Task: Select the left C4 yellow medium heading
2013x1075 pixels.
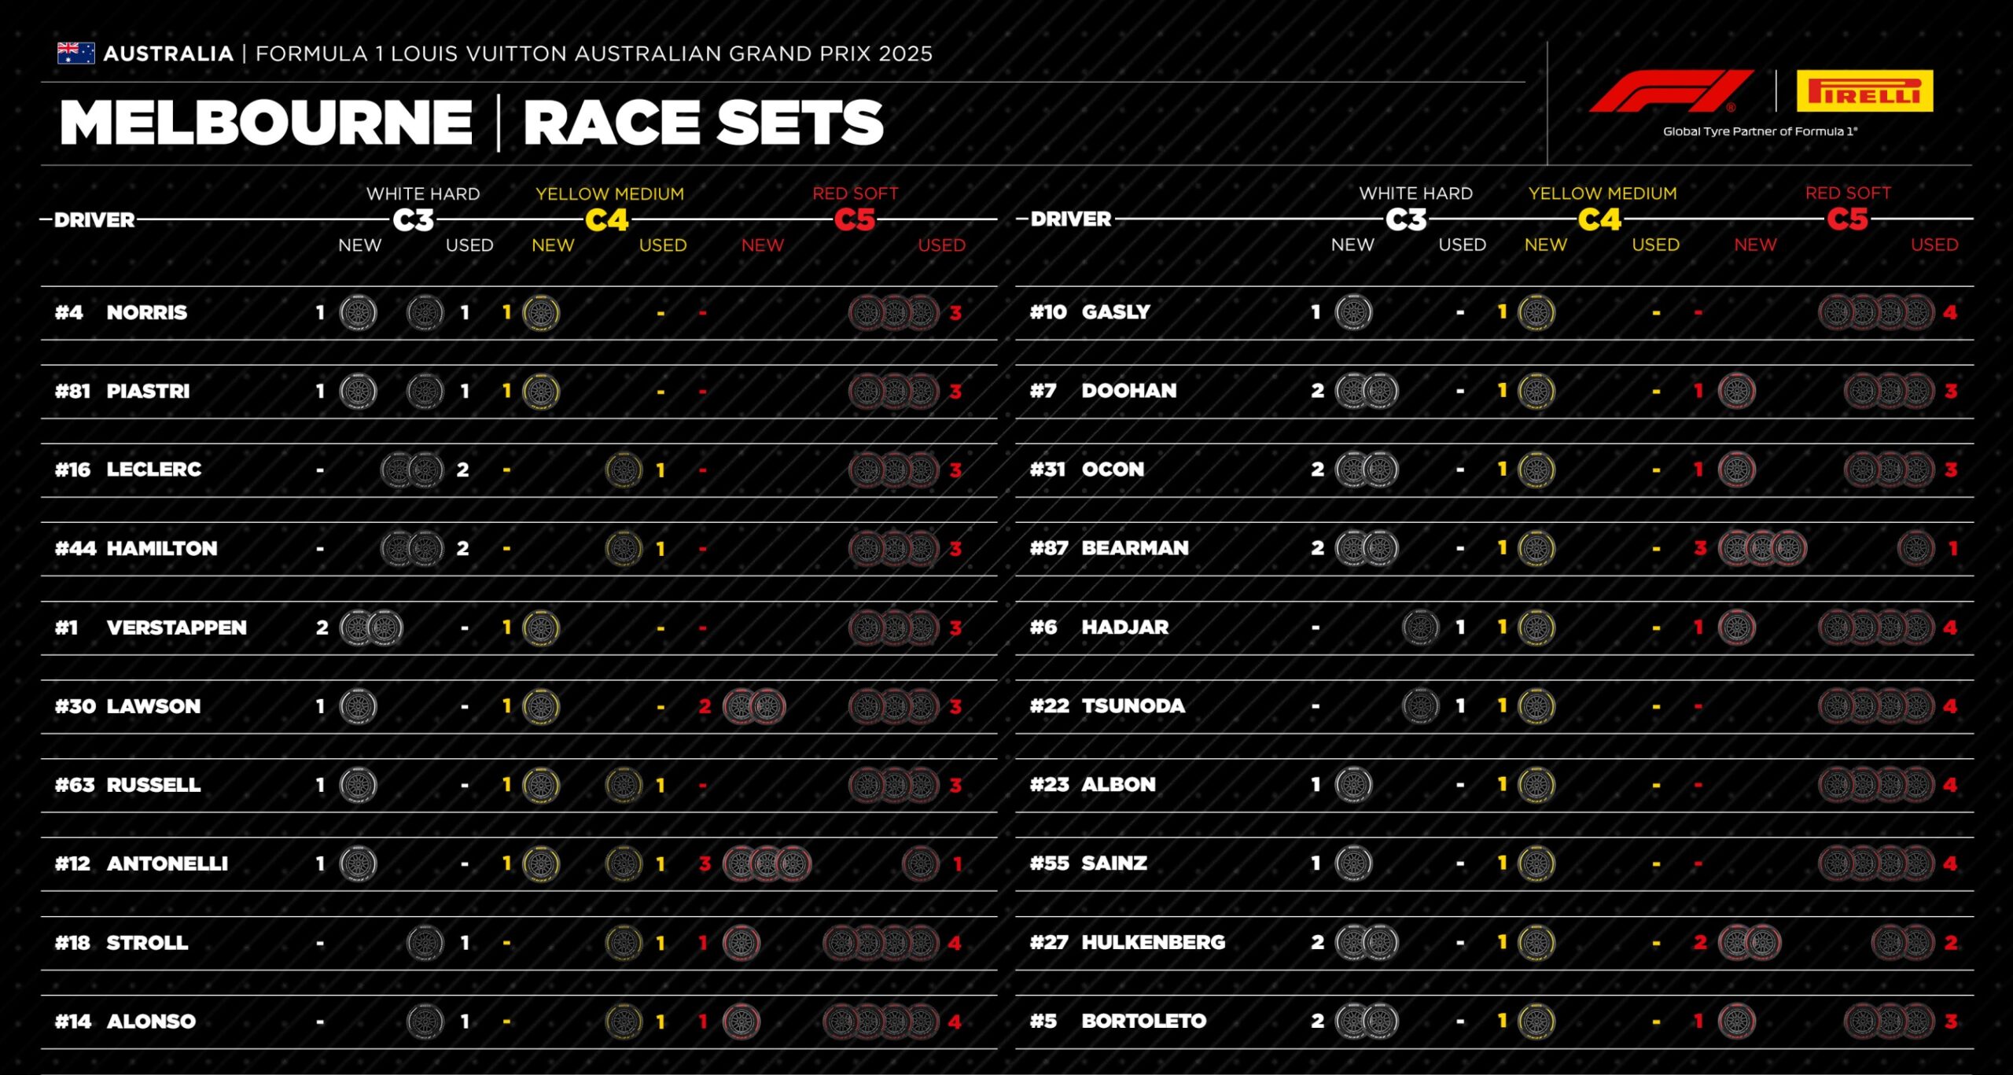Action: (x=607, y=219)
